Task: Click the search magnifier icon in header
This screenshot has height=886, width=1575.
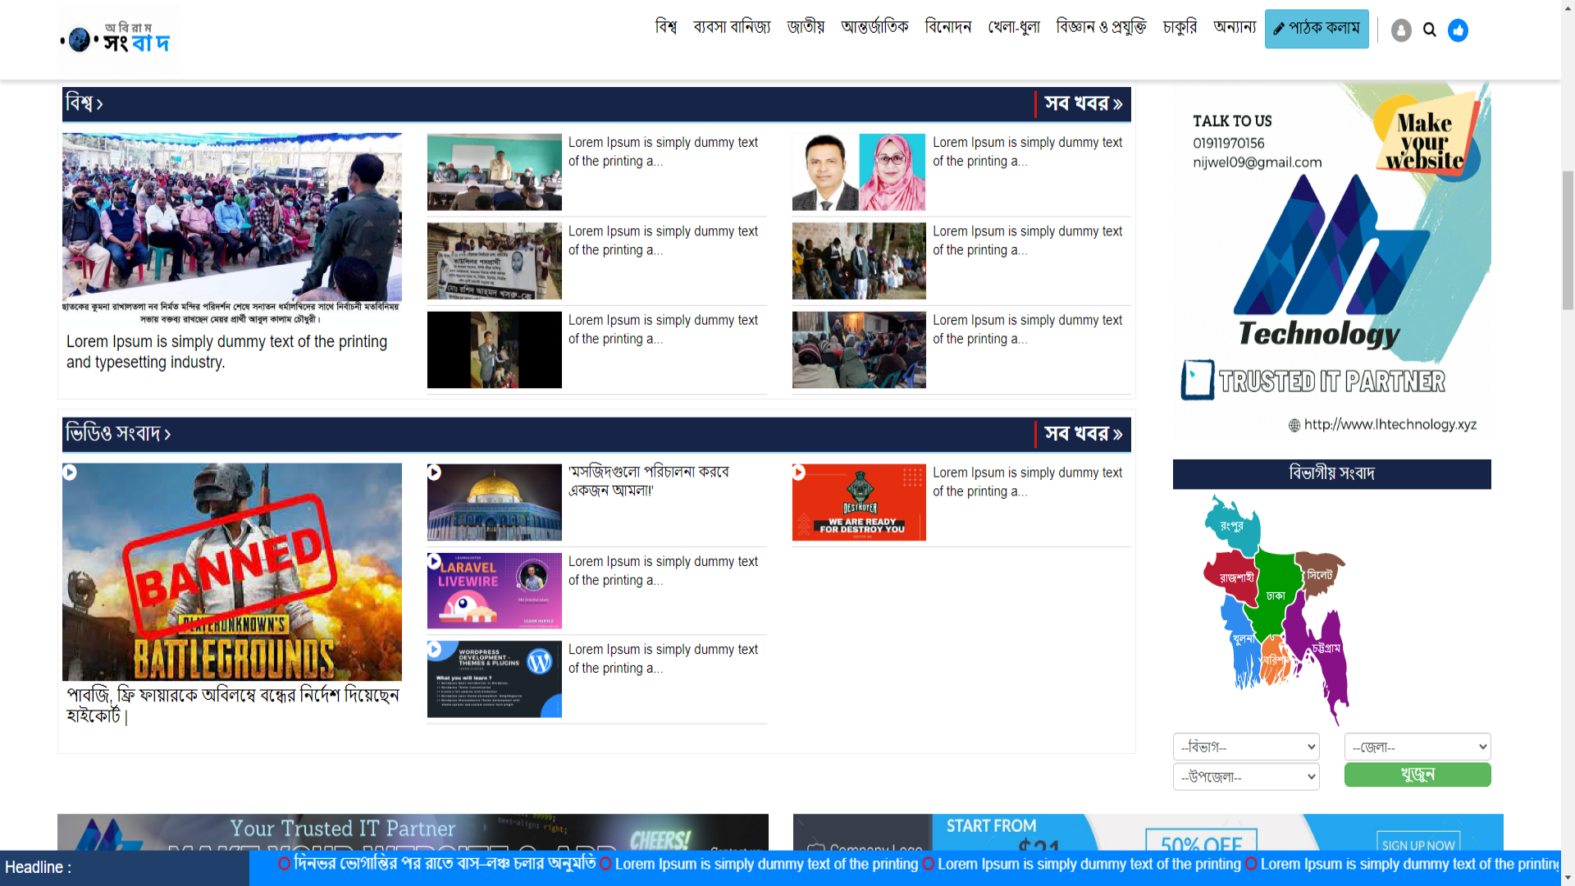Action: tap(1429, 30)
